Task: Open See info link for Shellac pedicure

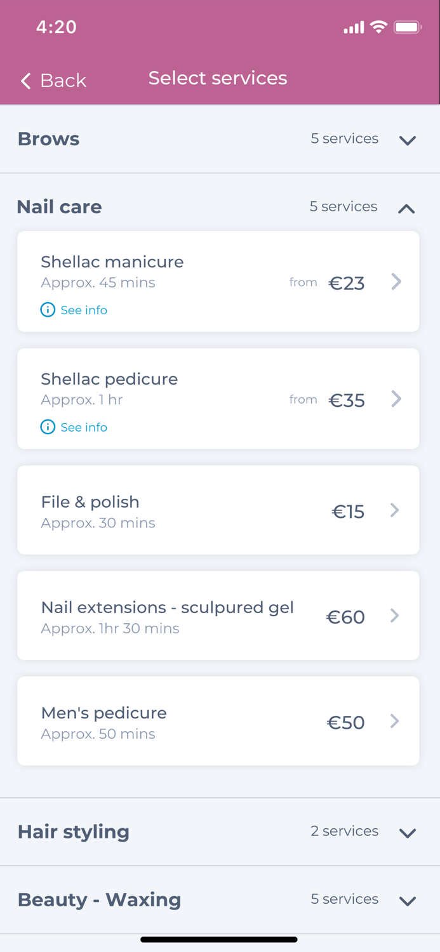Action: point(84,428)
